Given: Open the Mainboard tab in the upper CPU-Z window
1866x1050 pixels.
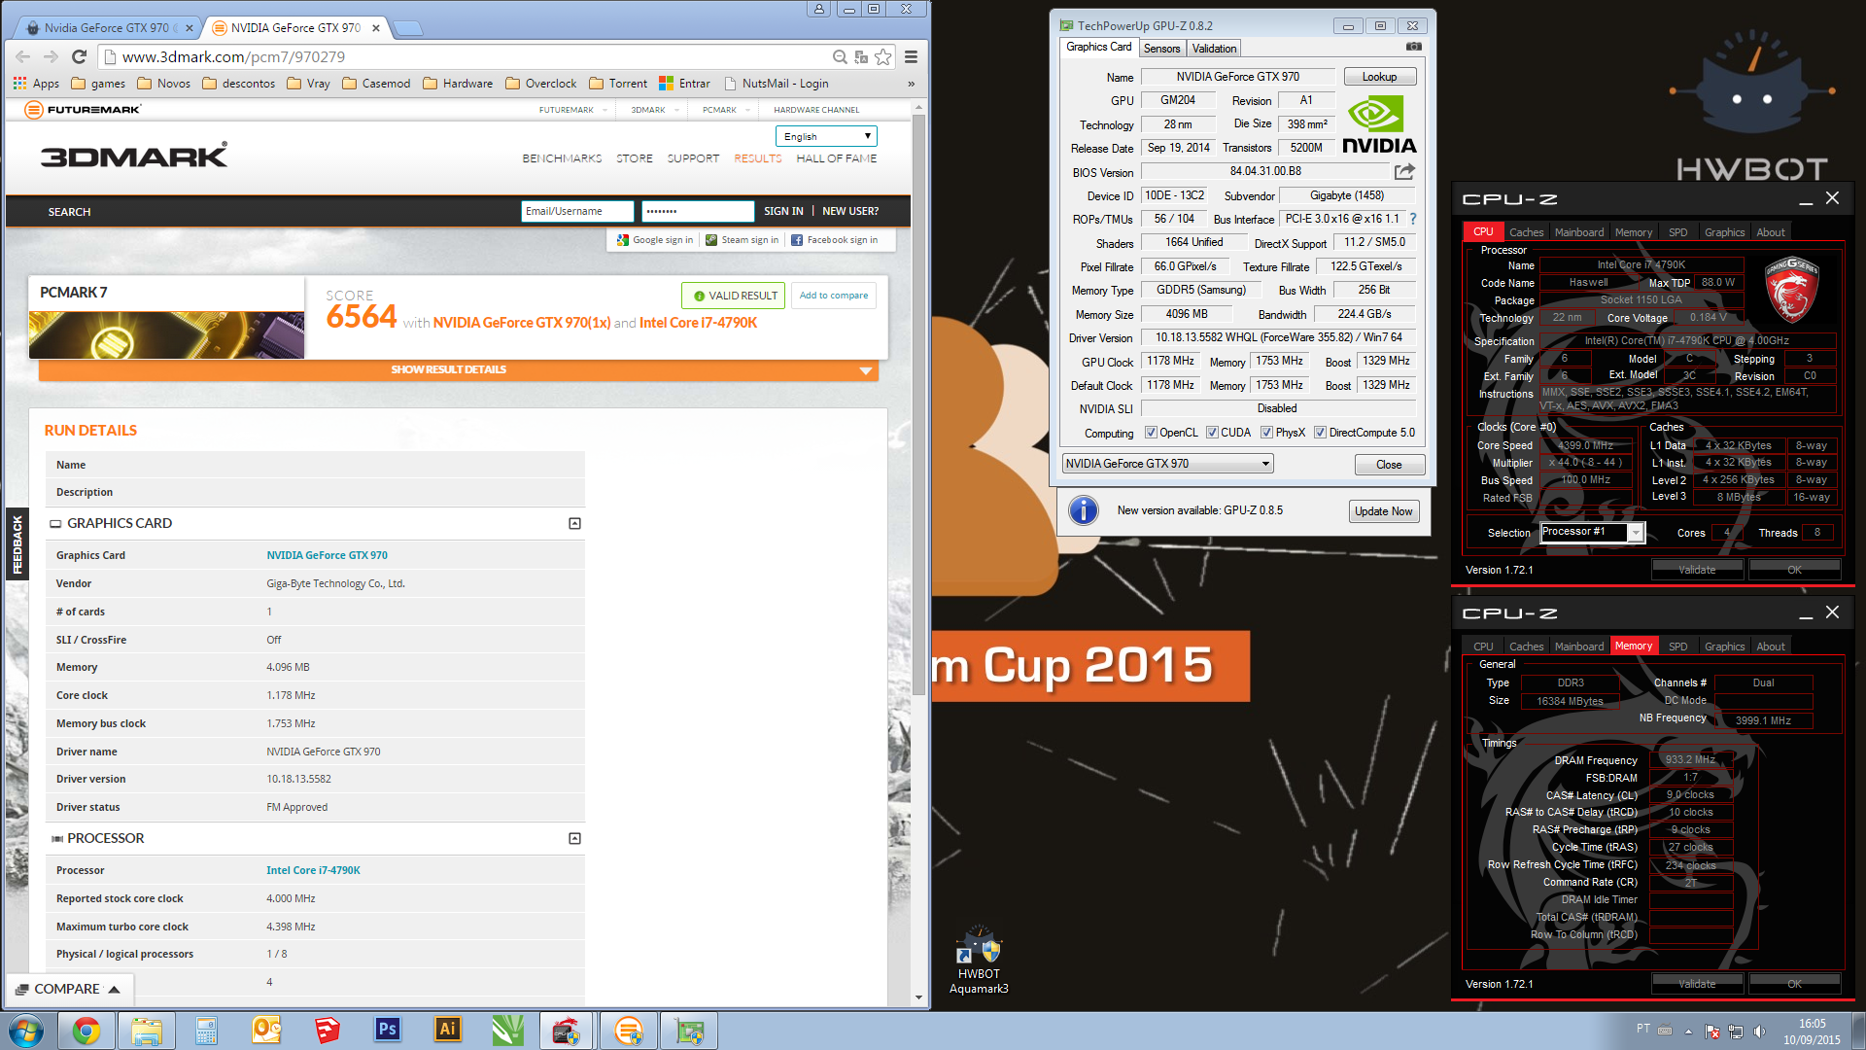Looking at the screenshot, I should pyautogui.click(x=1579, y=232).
